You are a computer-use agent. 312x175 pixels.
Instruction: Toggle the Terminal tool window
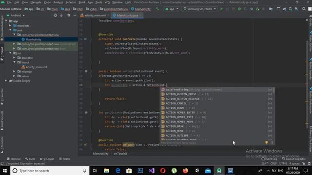(x=14, y=159)
